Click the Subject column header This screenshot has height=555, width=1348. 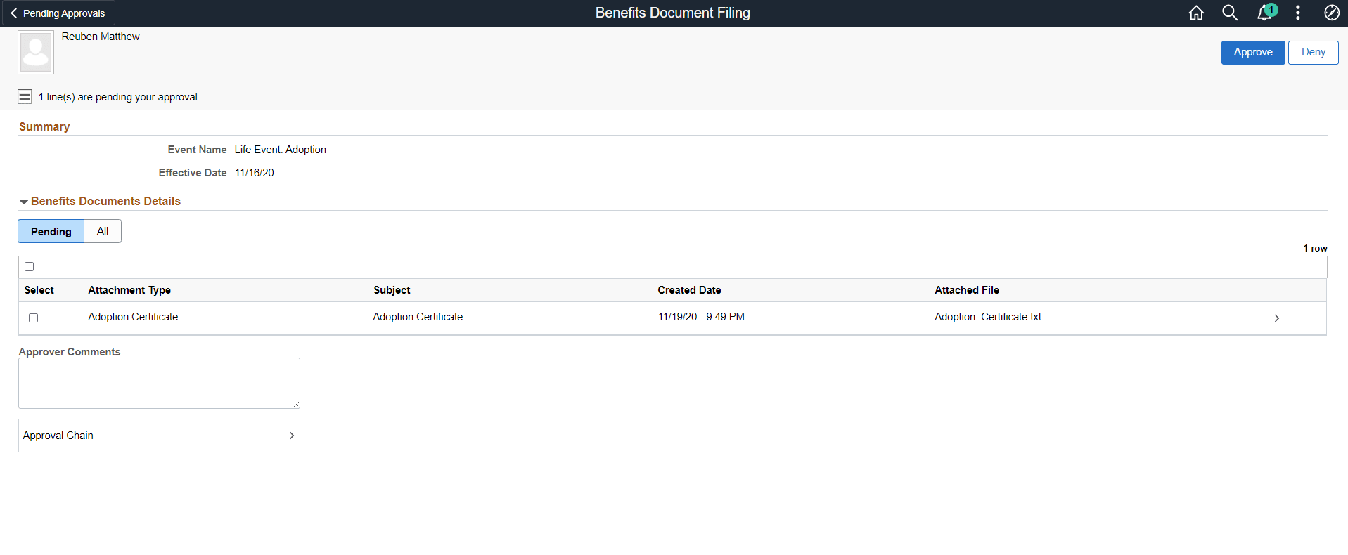click(x=392, y=290)
